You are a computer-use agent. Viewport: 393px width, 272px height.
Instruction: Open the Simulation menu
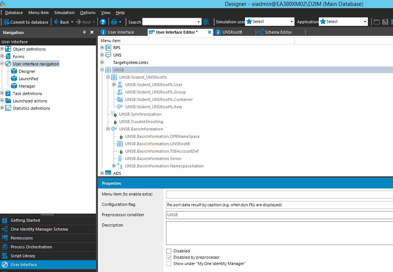tap(65, 13)
